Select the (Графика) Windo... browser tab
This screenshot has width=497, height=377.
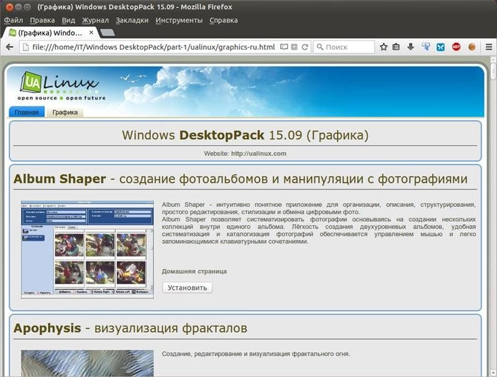pyautogui.click(x=50, y=33)
